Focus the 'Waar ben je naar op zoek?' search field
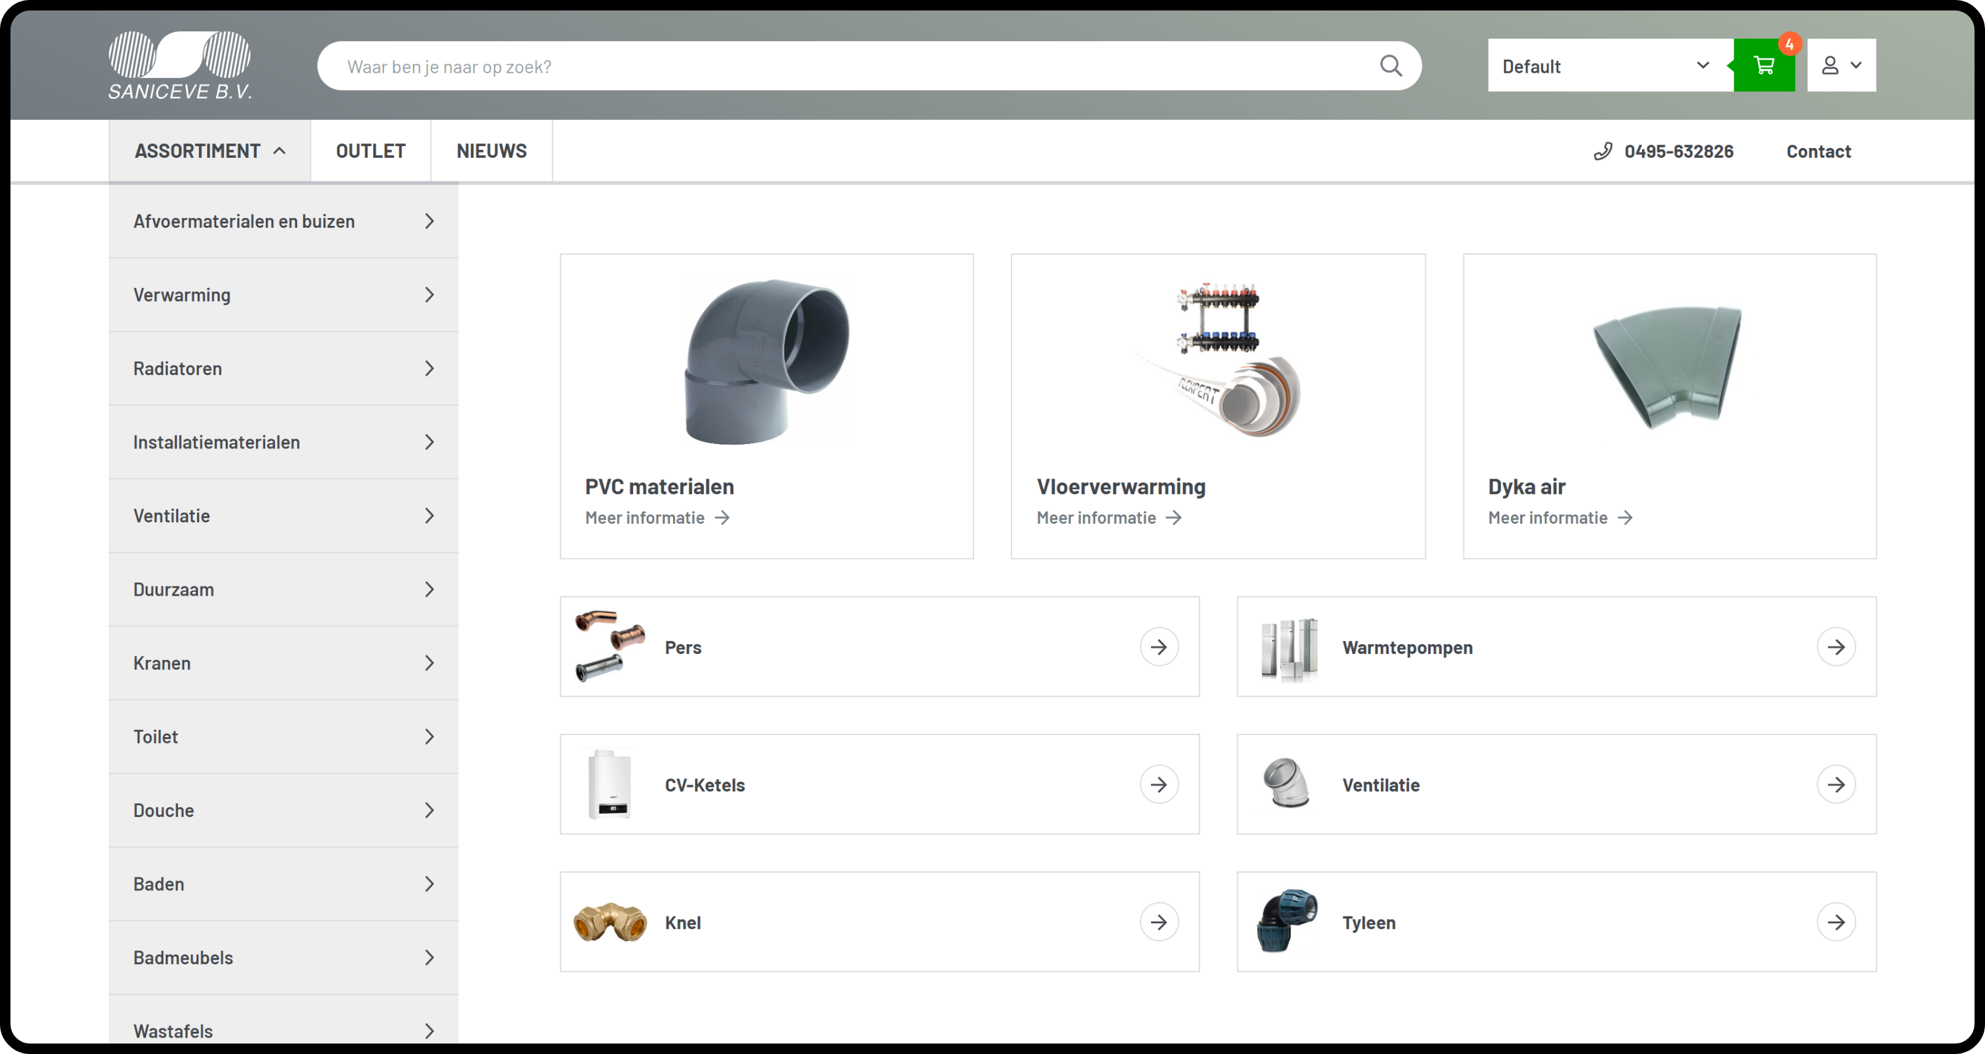Screen dimensions: 1985x1054 coord(848,66)
